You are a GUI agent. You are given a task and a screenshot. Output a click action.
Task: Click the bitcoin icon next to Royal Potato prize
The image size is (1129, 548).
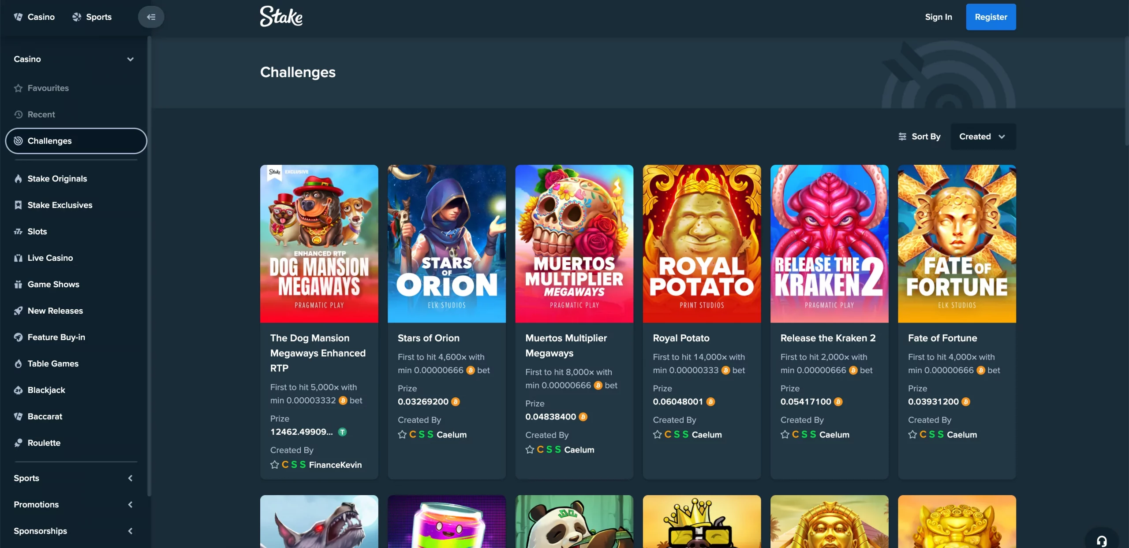click(x=710, y=402)
